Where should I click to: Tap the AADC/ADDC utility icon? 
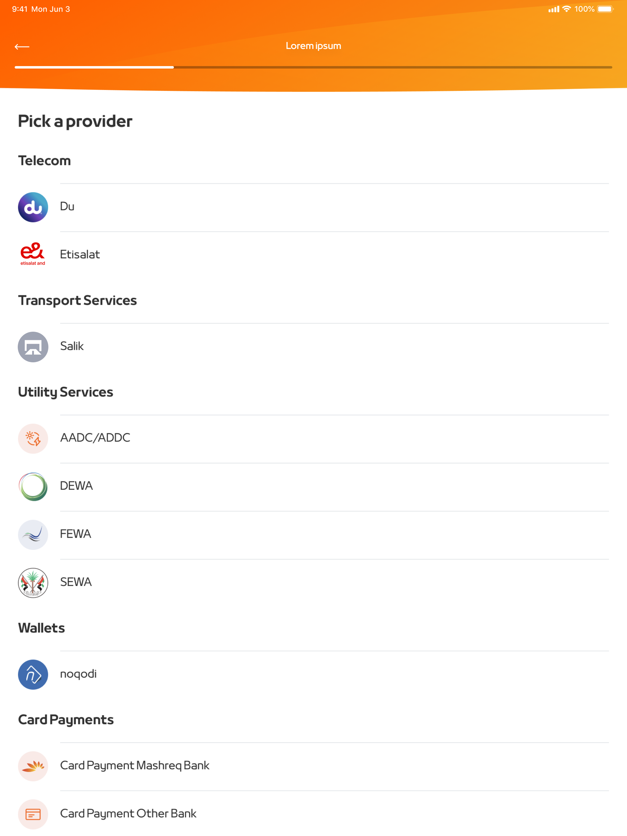pos(33,439)
